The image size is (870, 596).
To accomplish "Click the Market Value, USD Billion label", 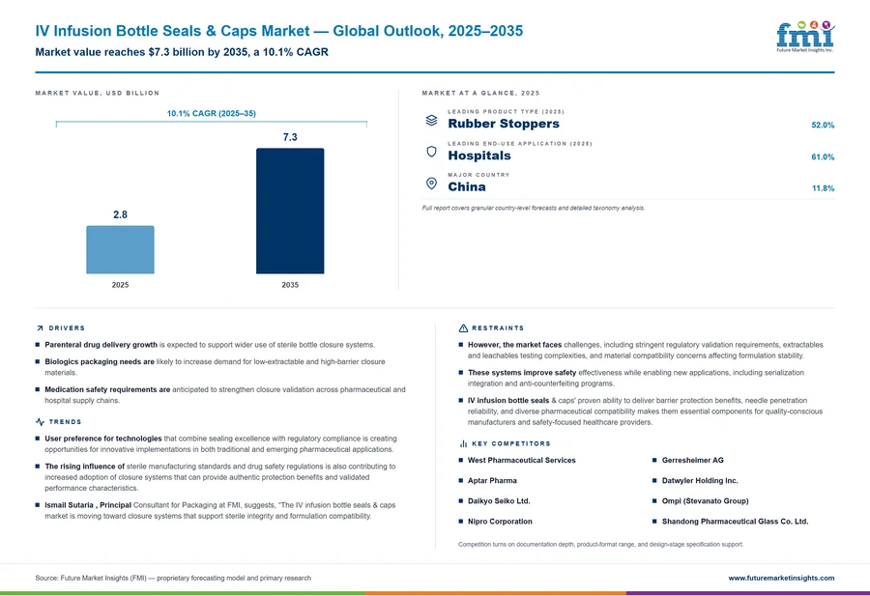I will click(x=97, y=93).
